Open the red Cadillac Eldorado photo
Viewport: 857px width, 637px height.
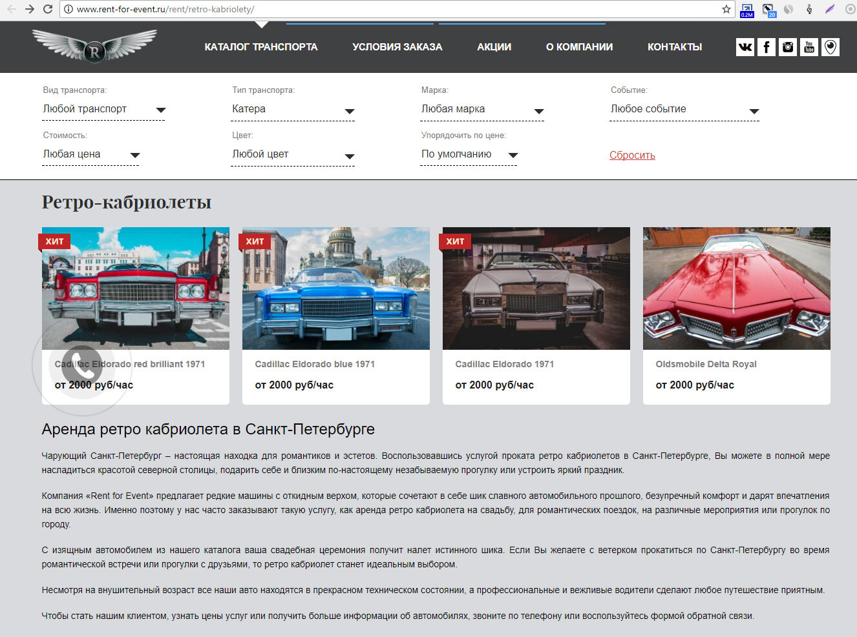click(136, 288)
